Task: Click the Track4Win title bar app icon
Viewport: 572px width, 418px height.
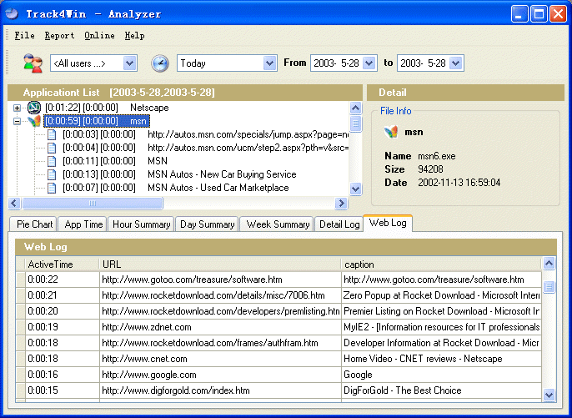Action: pyautogui.click(x=12, y=14)
